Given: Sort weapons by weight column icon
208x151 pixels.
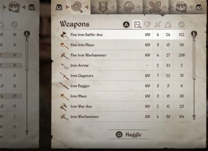Looking at the screenshot, I should click(168, 24).
